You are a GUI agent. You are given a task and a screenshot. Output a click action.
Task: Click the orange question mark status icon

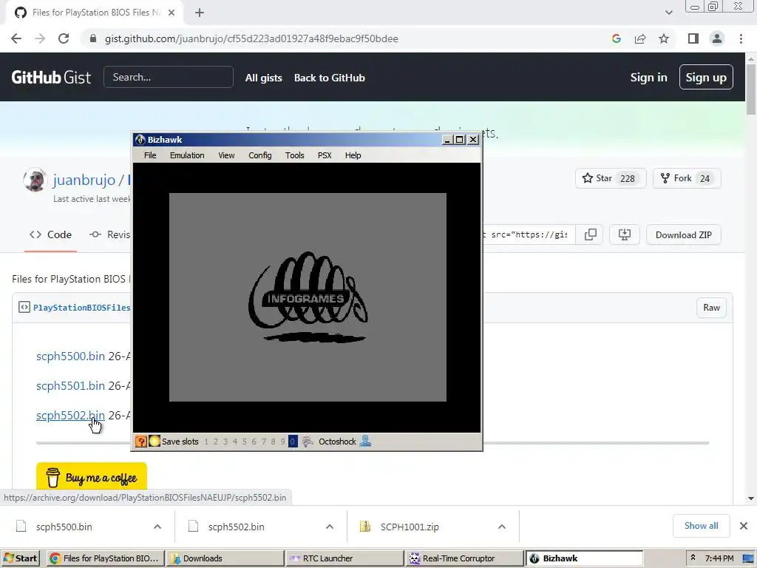(x=141, y=441)
